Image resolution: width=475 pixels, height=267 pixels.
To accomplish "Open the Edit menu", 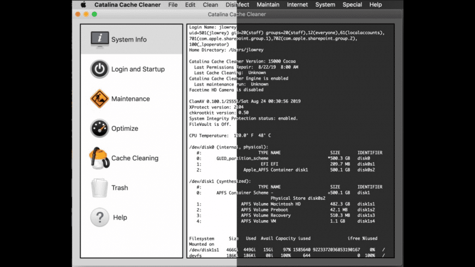I will coord(190,4).
